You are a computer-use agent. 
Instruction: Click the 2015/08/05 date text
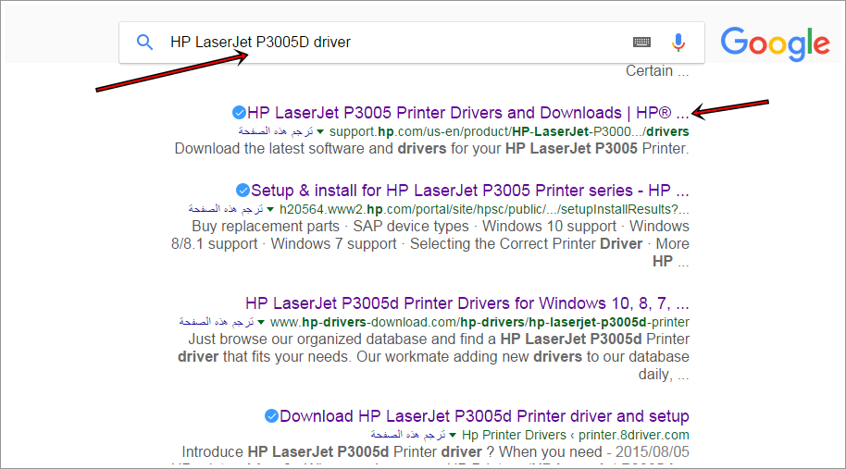tap(653, 451)
